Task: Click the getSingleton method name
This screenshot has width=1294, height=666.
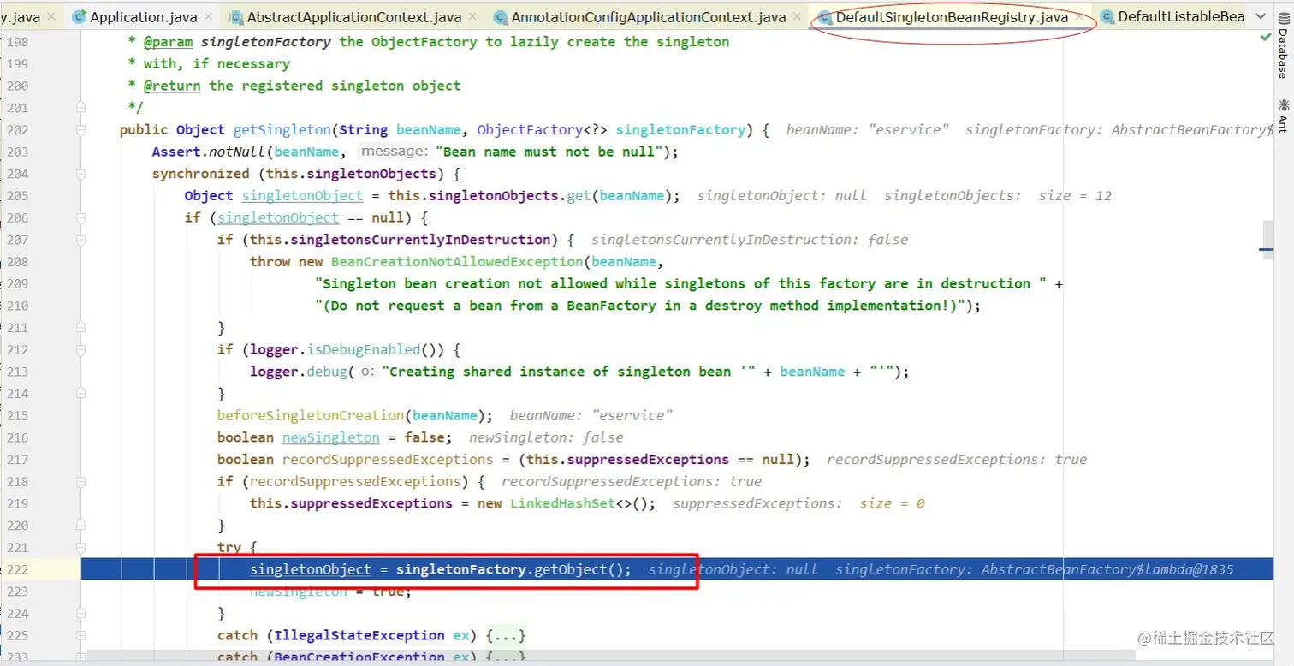Action: click(282, 130)
